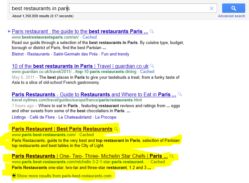The image size is (249, 183).
Task: Click the snippet 'top restaurants and best tables in the City of Light'
Action: point(58,146)
